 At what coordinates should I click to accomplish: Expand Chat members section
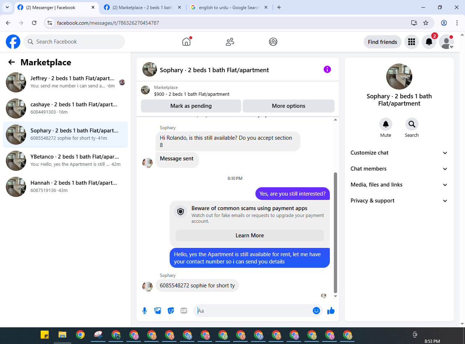click(399, 169)
